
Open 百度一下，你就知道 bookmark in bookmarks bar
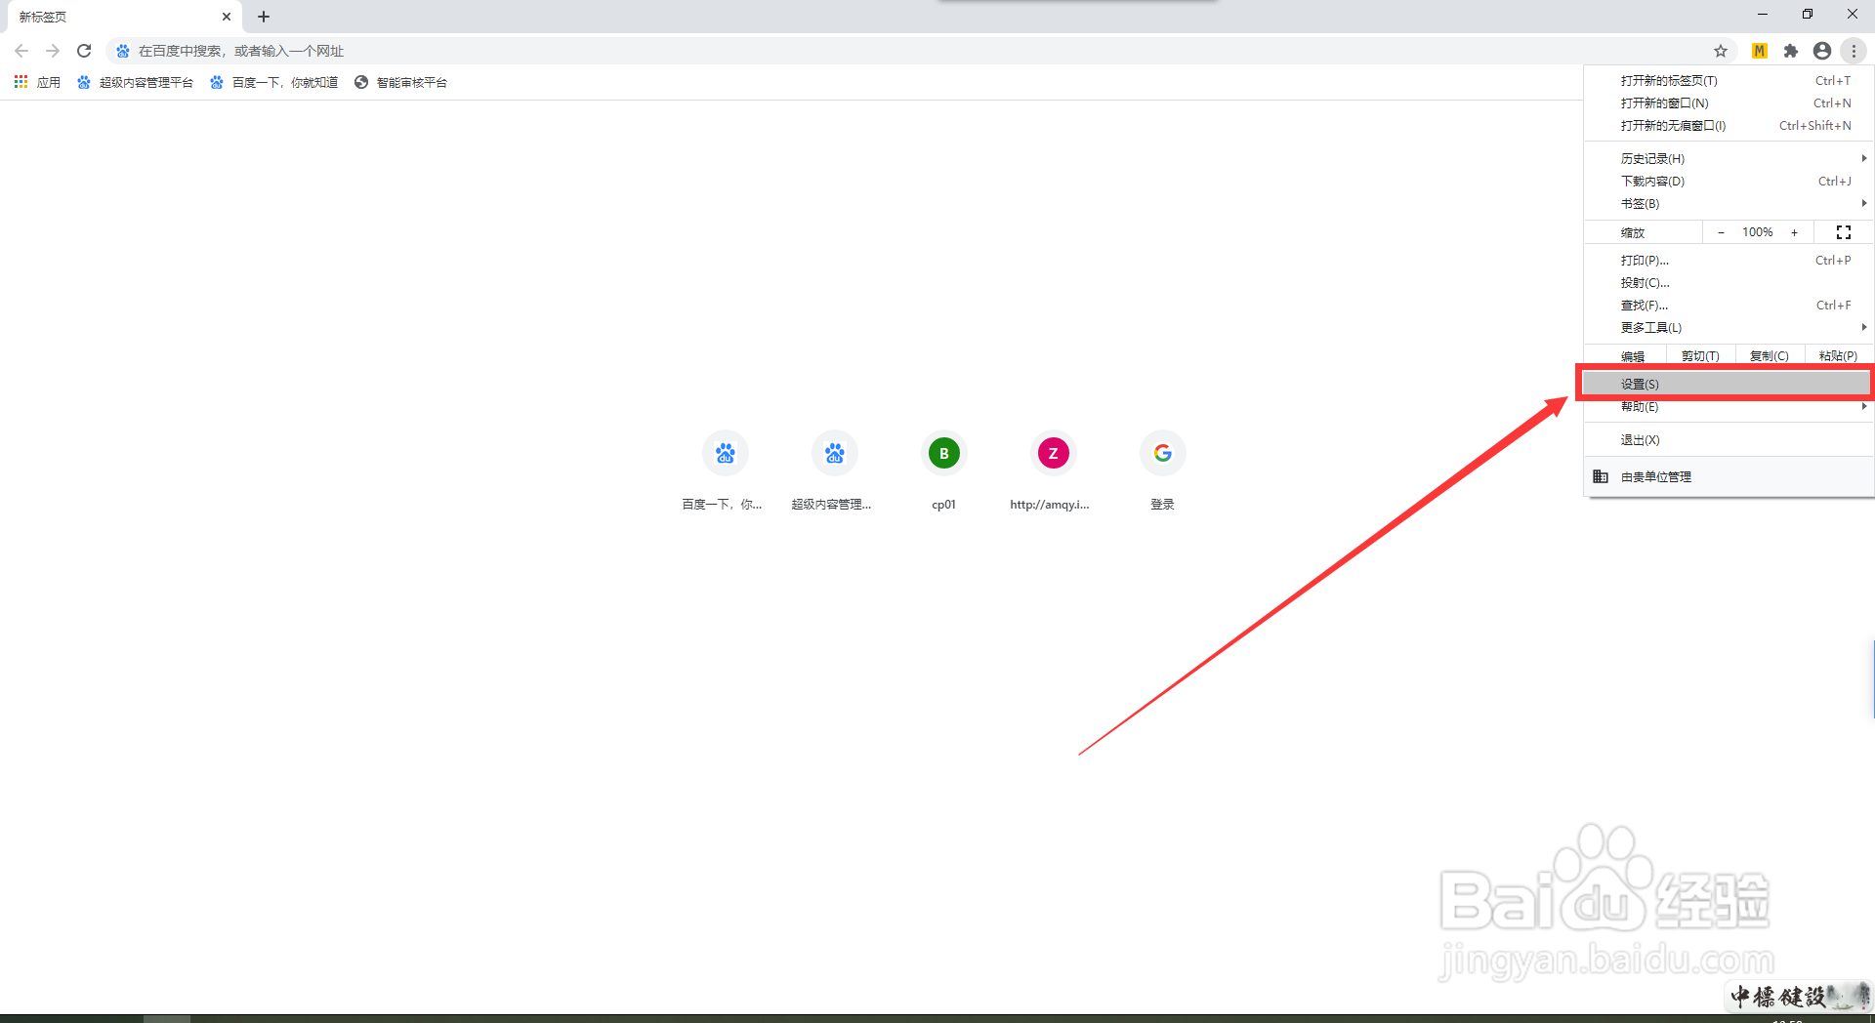pos(273,82)
